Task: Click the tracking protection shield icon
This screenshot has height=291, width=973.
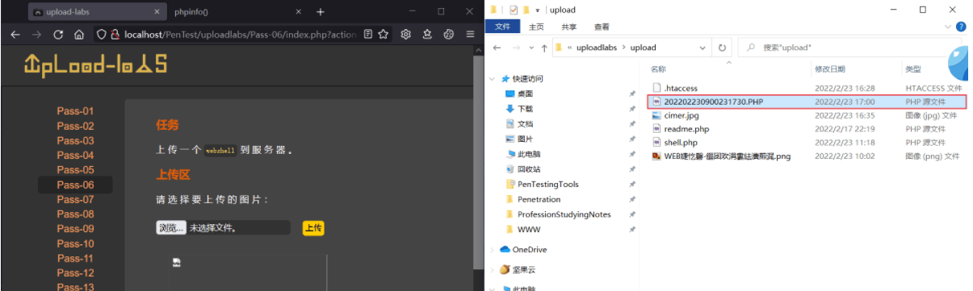Action: coord(101,35)
